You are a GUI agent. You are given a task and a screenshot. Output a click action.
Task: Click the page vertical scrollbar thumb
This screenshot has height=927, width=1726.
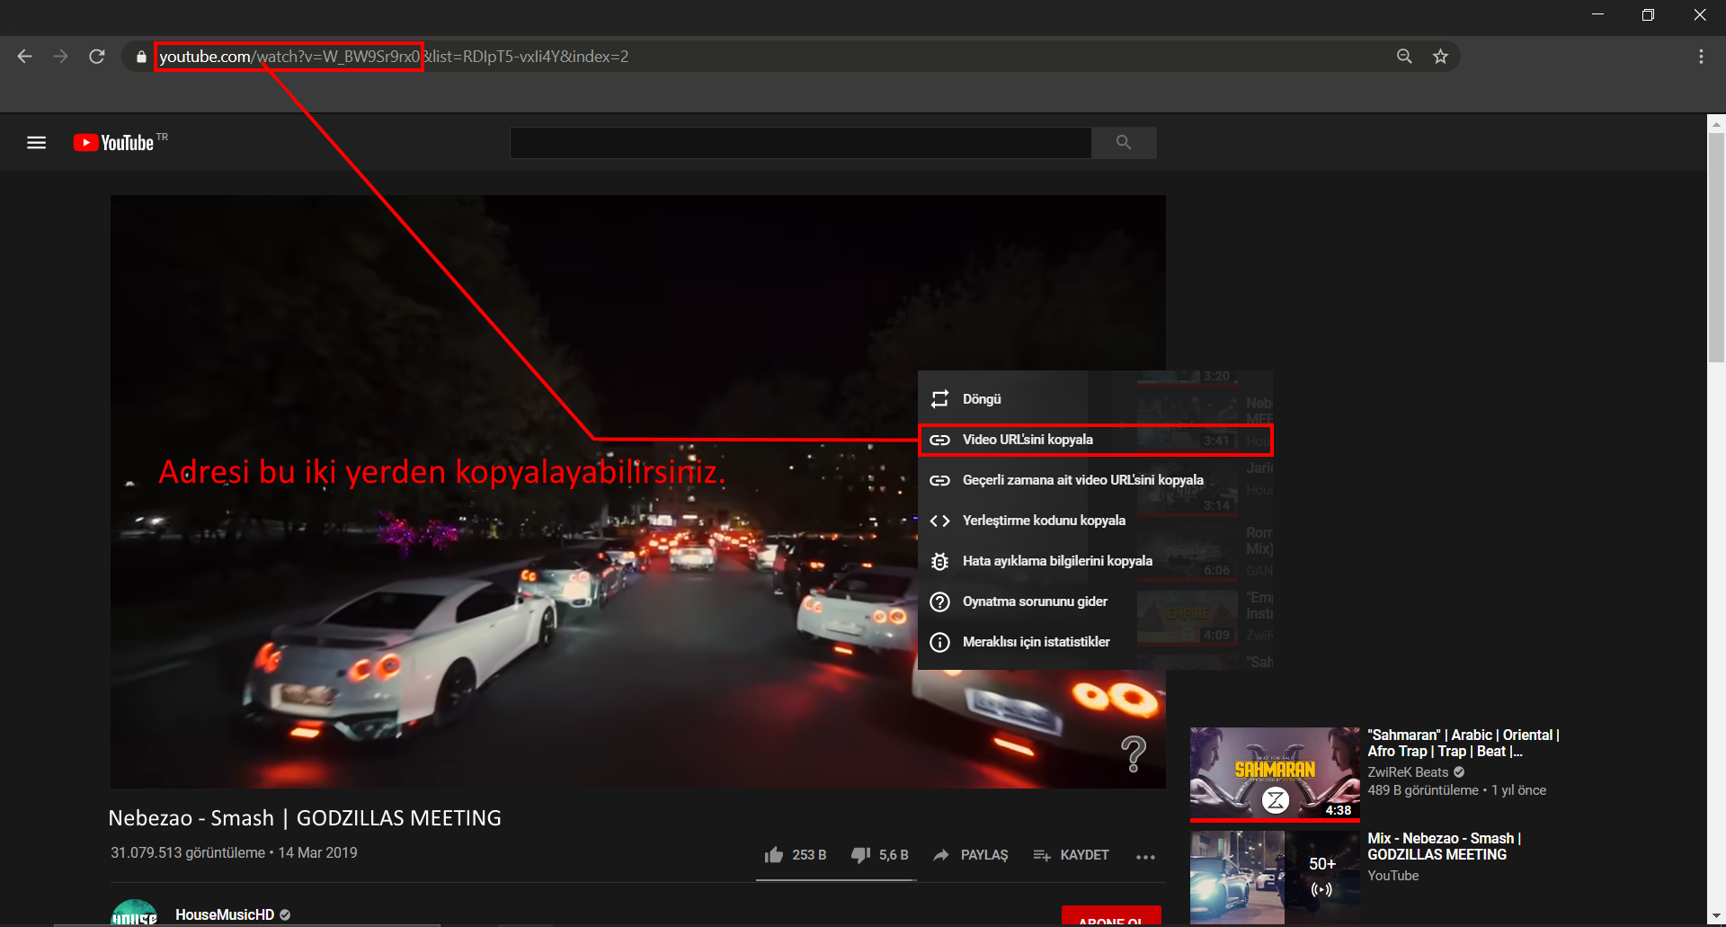[x=1716, y=247]
